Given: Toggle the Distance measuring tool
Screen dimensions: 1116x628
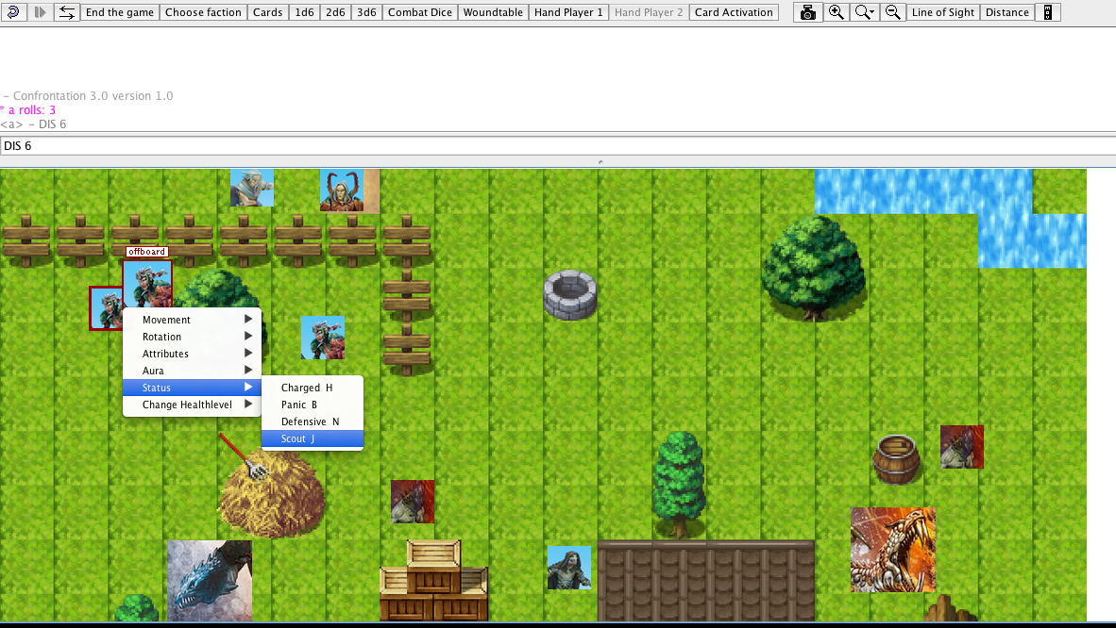Looking at the screenshot, I should [1007, 12].
